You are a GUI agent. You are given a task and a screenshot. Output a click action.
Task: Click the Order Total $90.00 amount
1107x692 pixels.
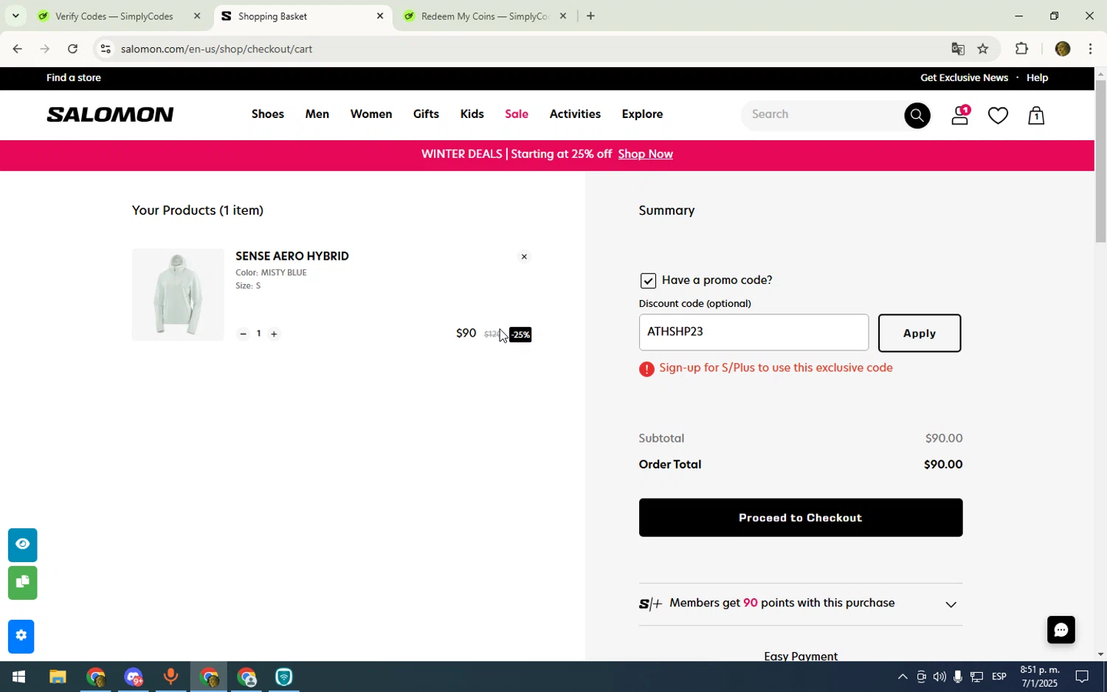[942, 464]
